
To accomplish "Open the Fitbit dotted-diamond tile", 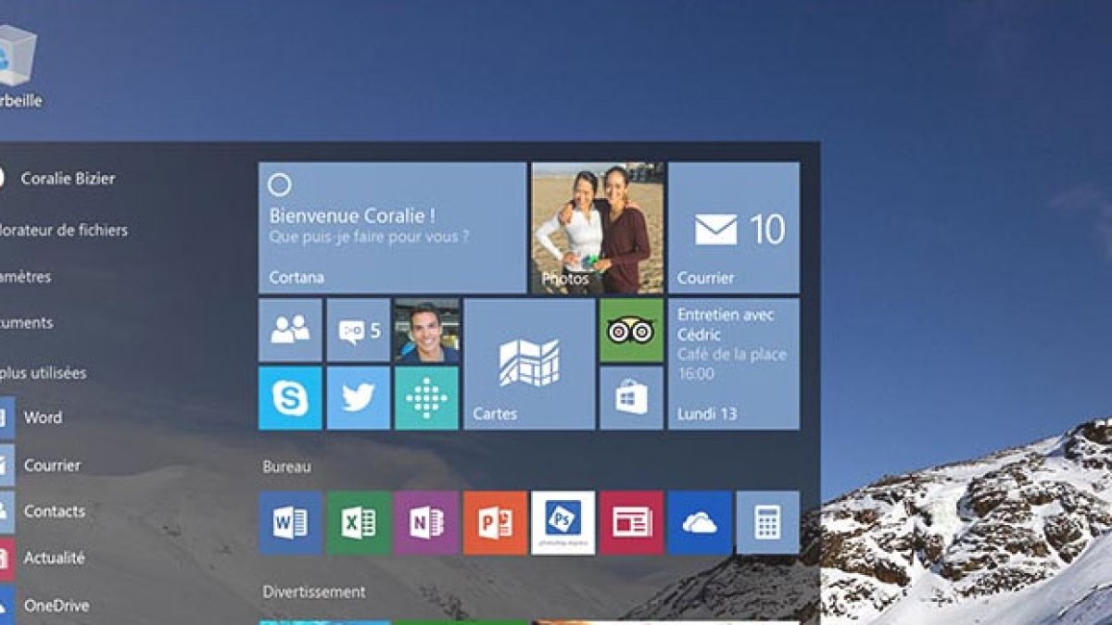I will pos(426,398).
